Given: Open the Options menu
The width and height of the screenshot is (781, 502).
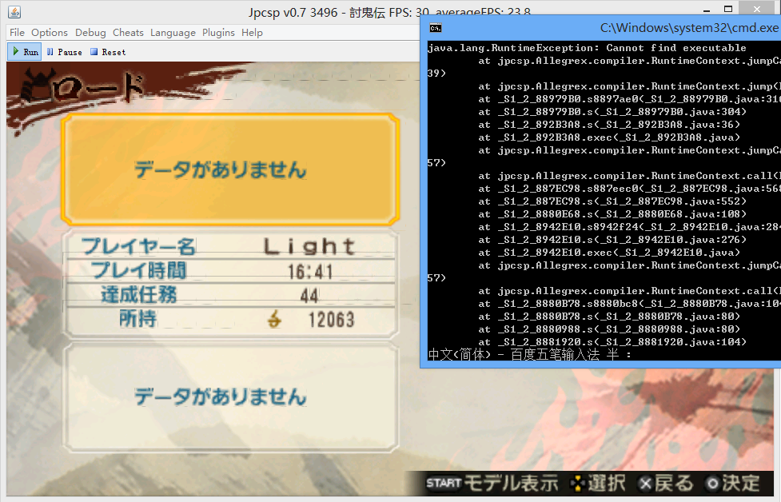Looking at the screenshot, I should pos(50,33).
